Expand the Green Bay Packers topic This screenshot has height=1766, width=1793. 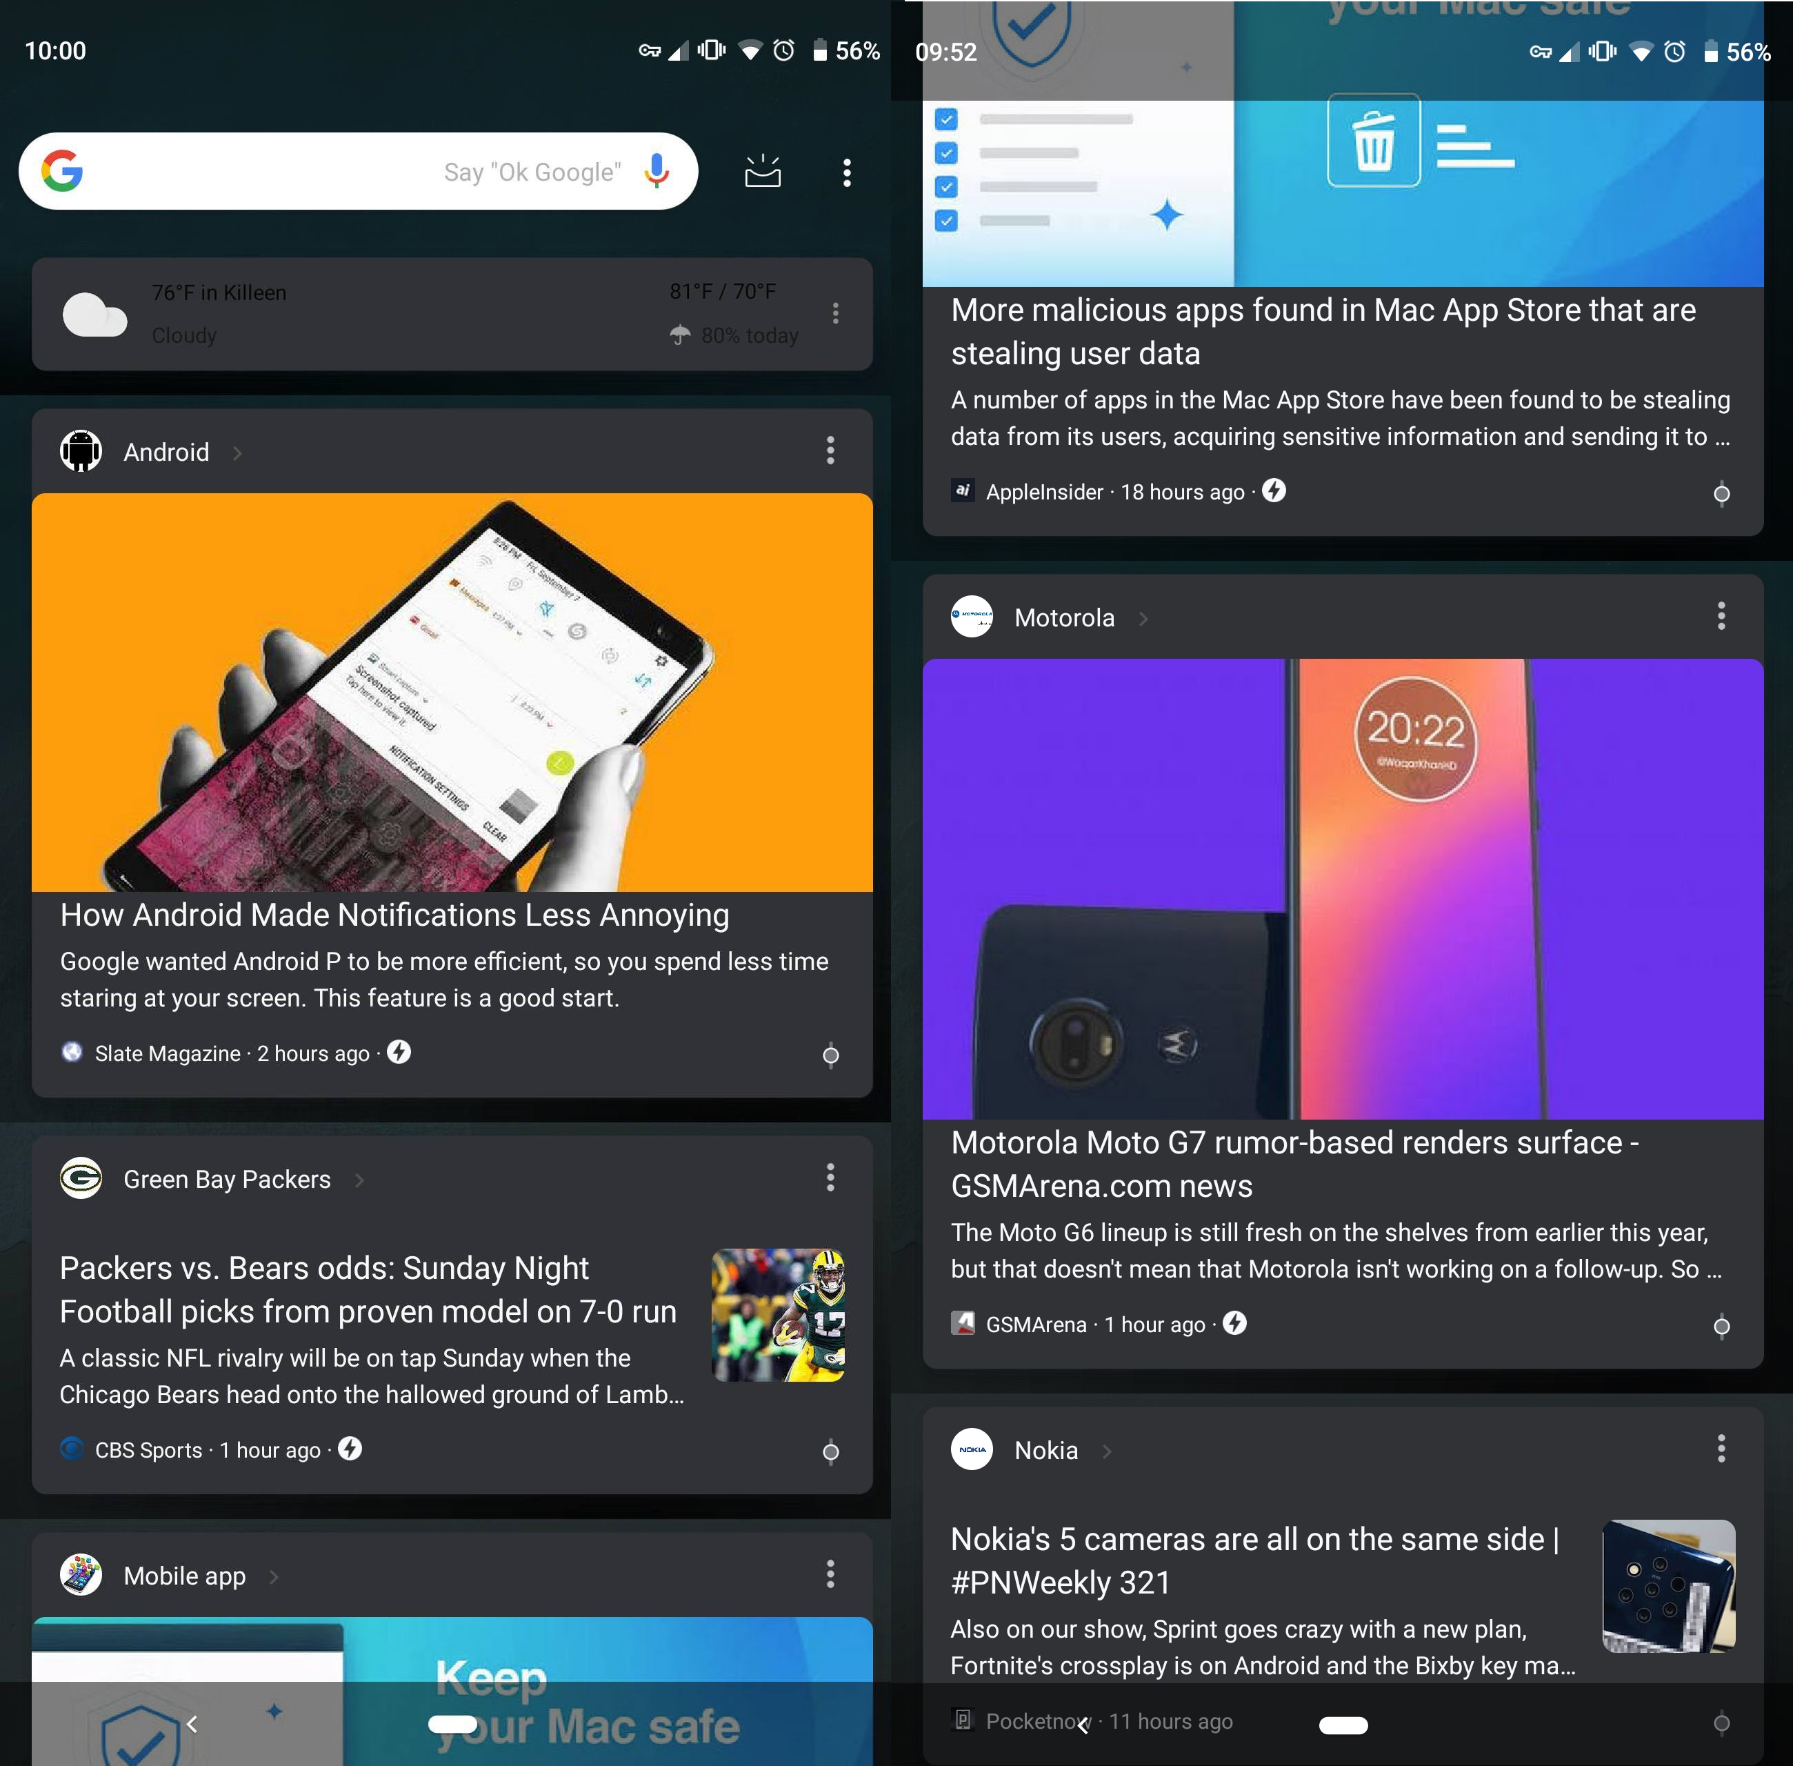coord(359,1180)
